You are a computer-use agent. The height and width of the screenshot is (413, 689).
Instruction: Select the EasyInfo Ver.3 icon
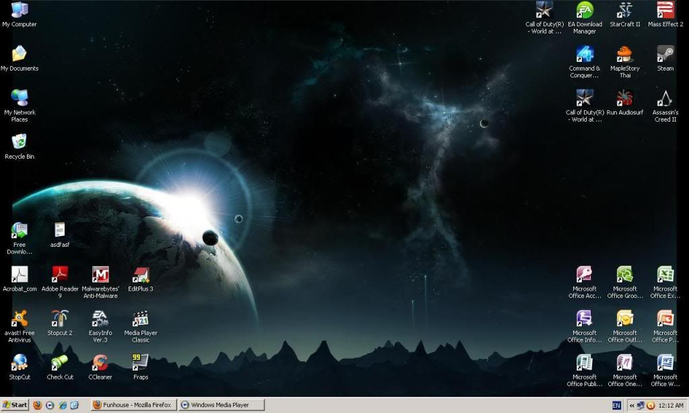pos(100,319)
